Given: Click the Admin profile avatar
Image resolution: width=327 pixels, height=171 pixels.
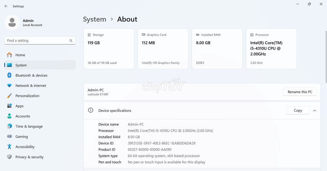Looking at the screenshot, I should coord(12,22).
